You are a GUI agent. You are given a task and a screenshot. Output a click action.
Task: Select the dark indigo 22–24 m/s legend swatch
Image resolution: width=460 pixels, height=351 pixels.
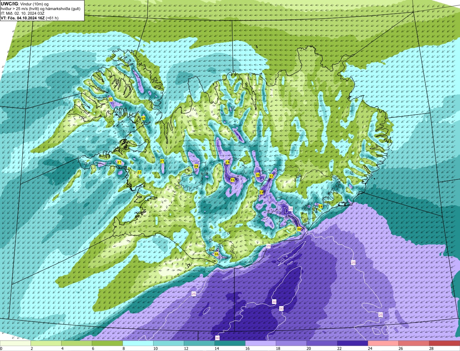(353, 343)
